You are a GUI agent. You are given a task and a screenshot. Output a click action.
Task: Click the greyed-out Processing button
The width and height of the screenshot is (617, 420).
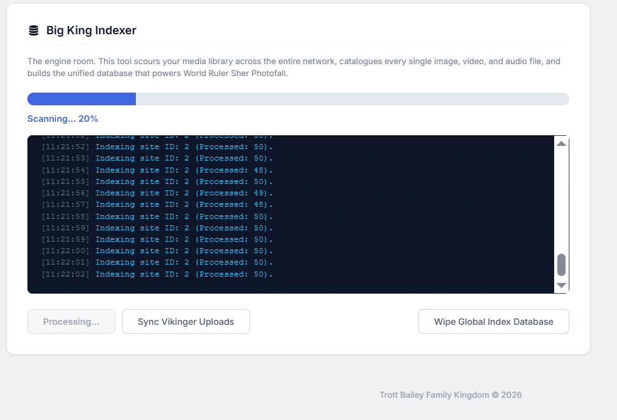pos(71,322)
